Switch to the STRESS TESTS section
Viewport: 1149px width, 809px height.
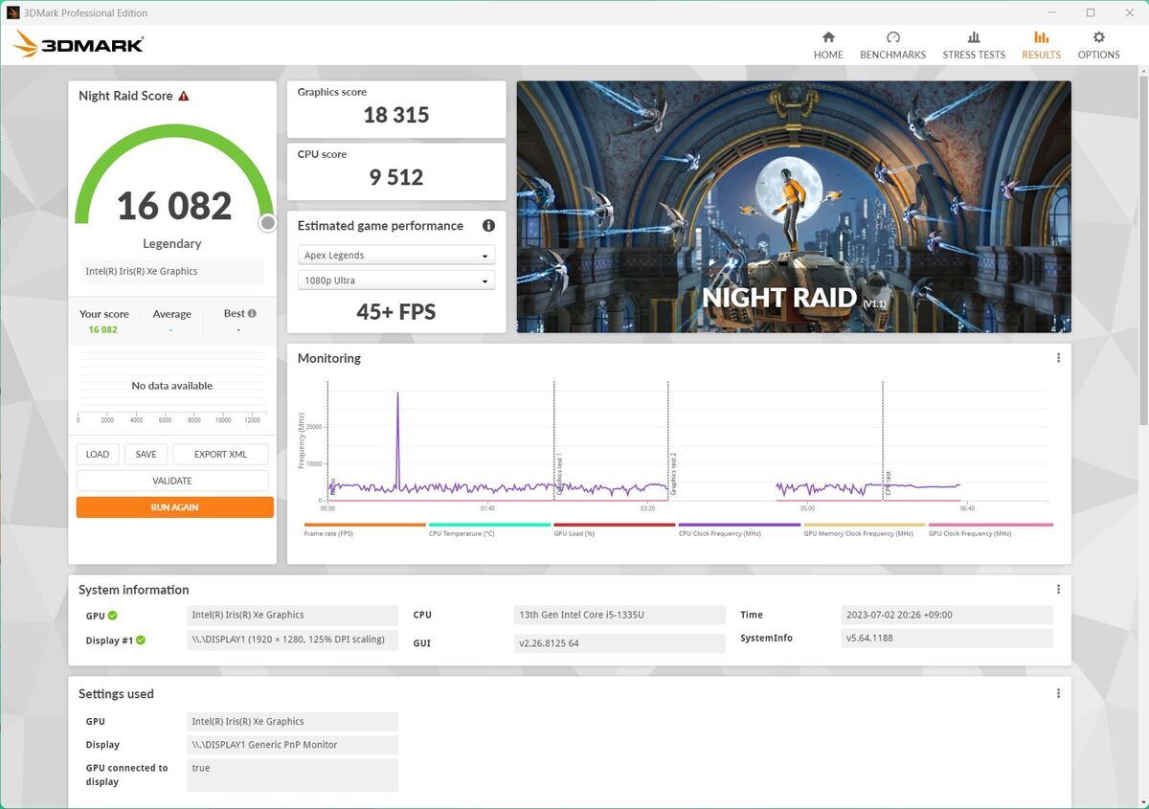tap(974, 45)
